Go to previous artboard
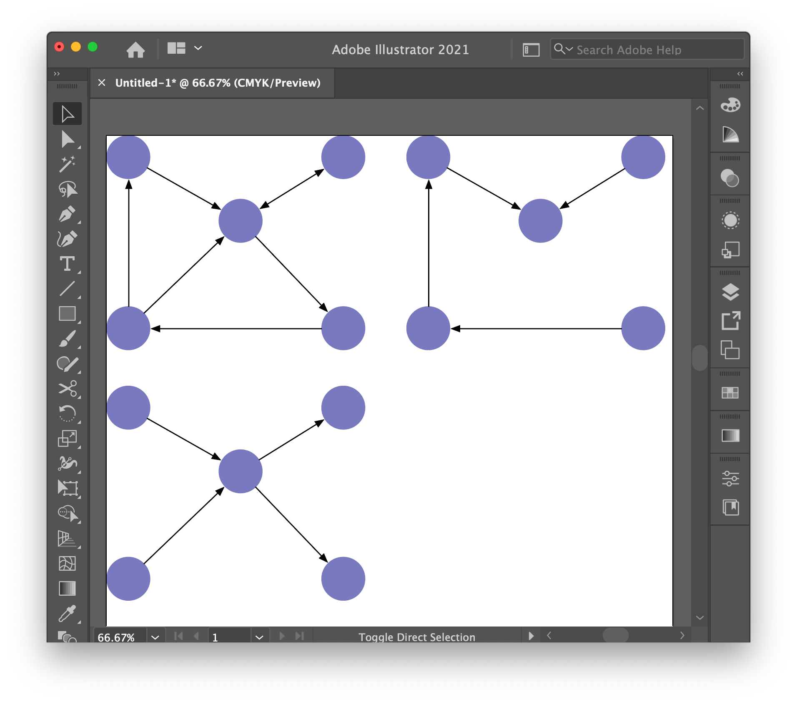 point(196,636)
